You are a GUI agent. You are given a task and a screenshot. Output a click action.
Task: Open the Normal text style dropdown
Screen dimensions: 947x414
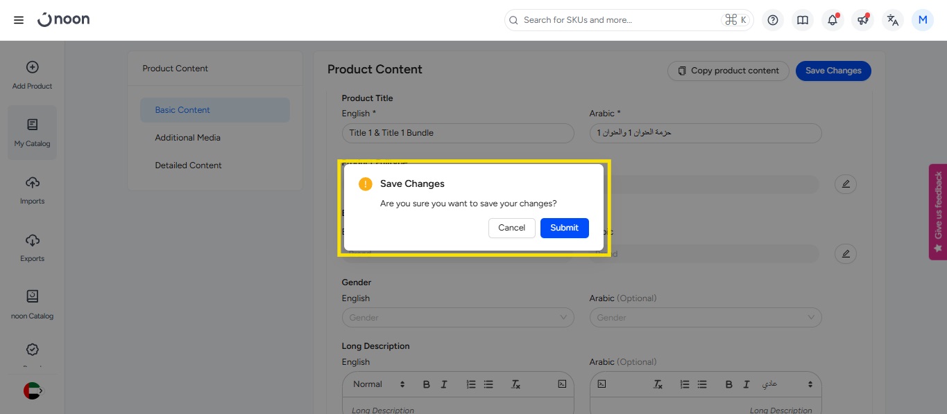click(x=379, y=384)
